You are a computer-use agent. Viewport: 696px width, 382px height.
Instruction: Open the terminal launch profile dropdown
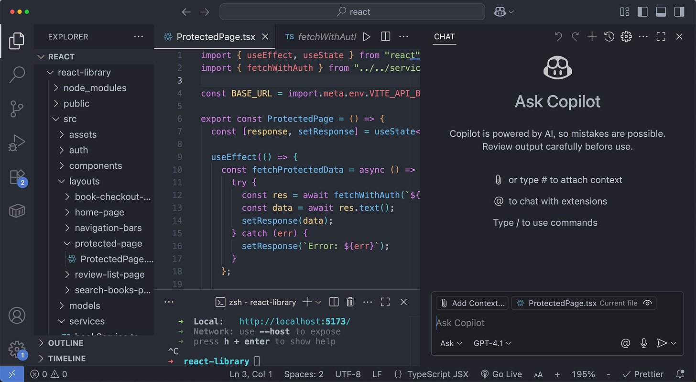coord(318,302)
